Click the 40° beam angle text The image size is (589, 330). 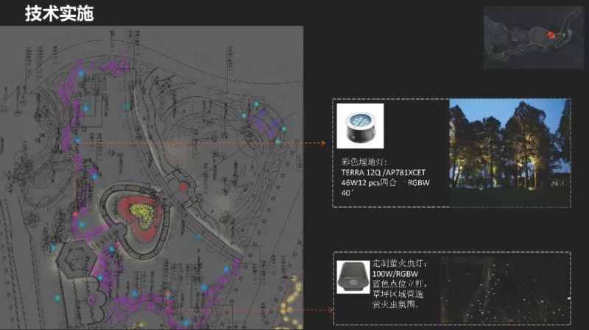[x=348, y=192]
